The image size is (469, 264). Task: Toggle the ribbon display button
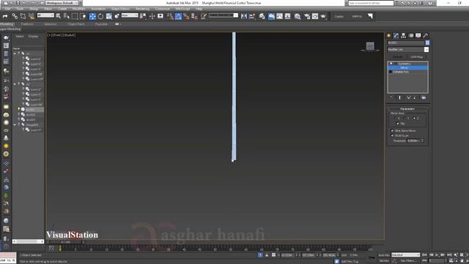coord(271,16)
